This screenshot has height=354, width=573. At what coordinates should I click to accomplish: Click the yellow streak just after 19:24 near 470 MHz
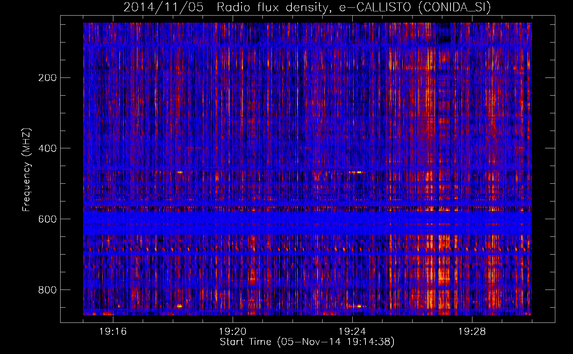pos(356,172)
